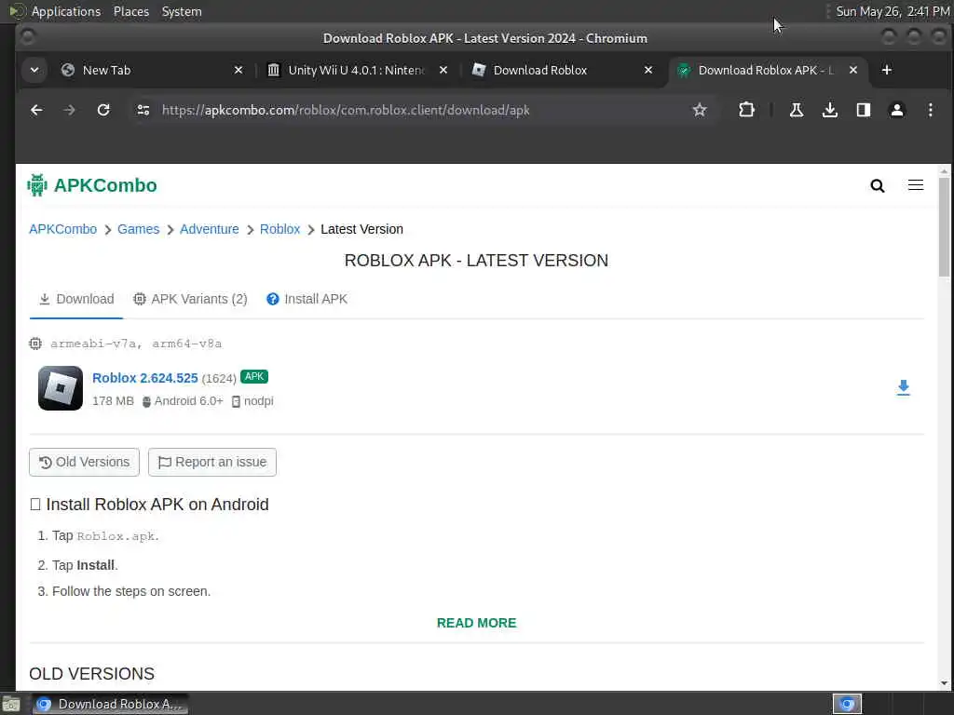Expand instructions with READ MORE
This screenshot has height=715, width=954.
pyautogui.click(x=476, y=623)
